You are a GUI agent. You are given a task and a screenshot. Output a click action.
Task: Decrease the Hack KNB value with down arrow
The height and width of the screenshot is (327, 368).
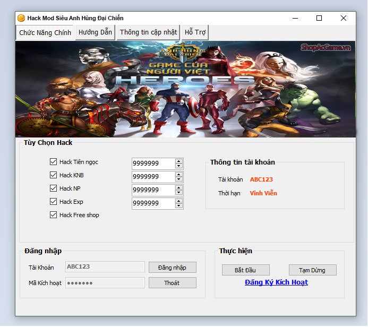click(179, 179)
